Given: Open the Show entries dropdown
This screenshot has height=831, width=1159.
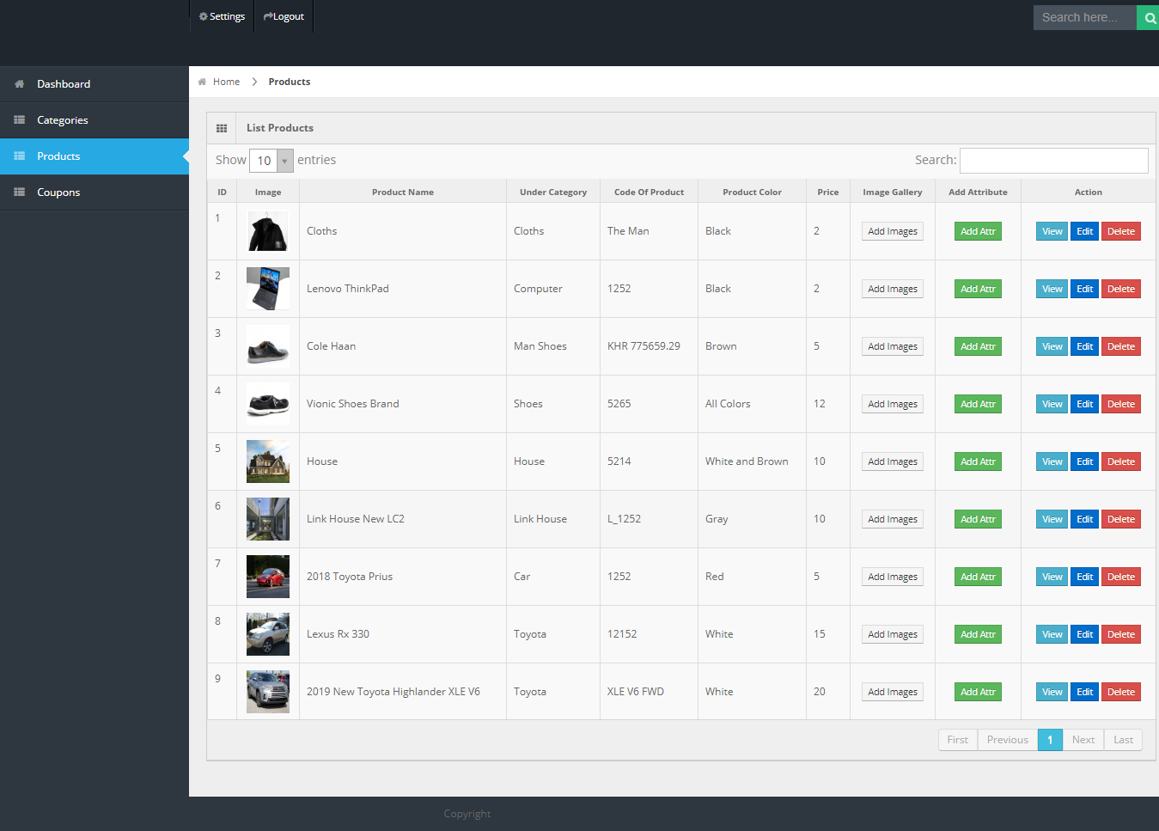Looking at the screenshot, I should [271, 161].
